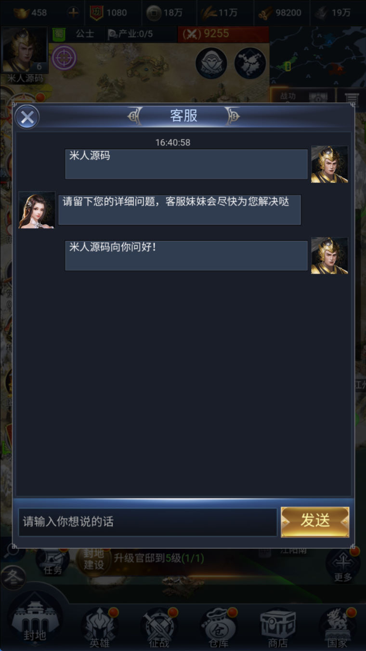Tap the plus icon to add gold
The height and width of the screenshot is (651, 366).
(x=73, y=13)
